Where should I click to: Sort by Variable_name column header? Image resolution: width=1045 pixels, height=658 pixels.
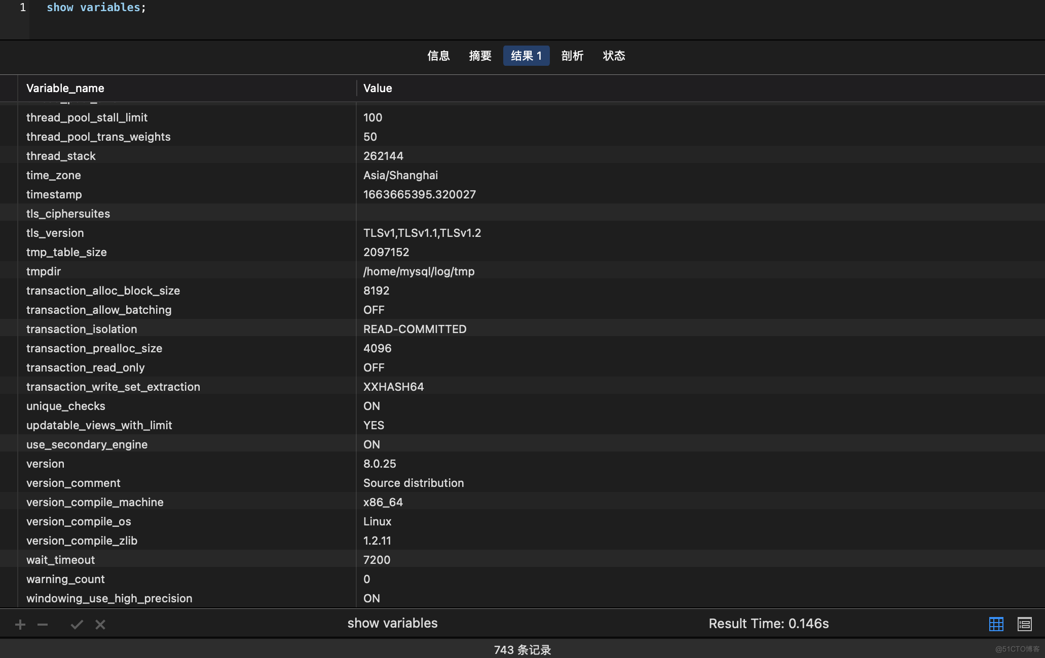65,88
